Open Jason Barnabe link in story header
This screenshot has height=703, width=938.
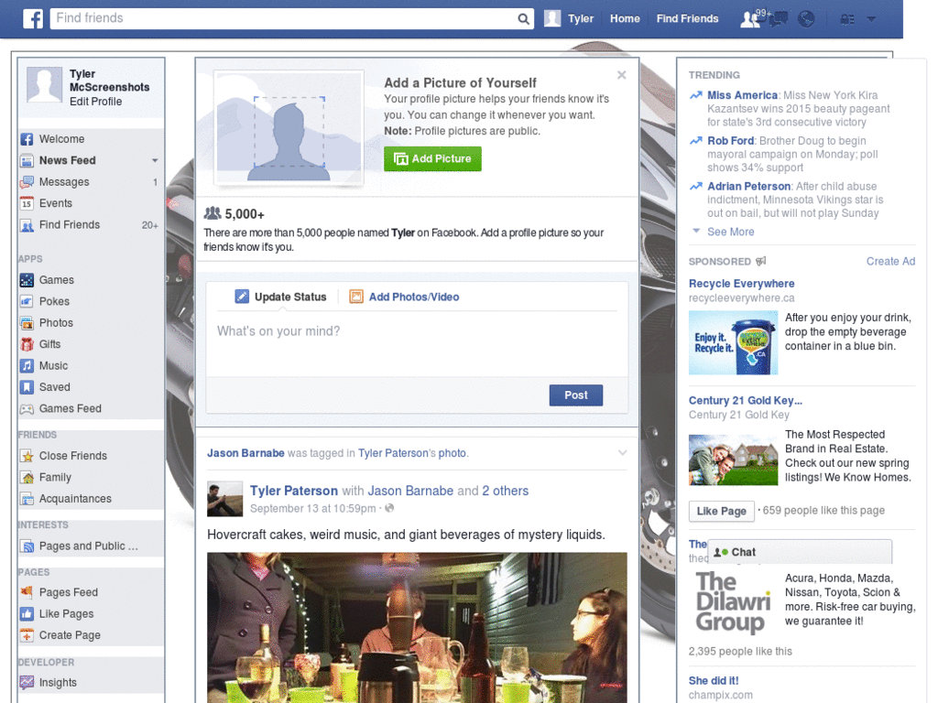coord(245,453)
